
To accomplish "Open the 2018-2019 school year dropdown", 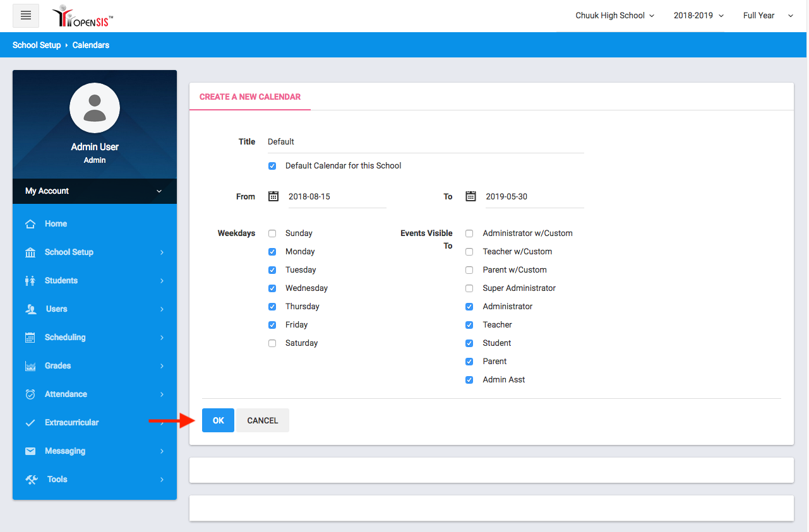I will [698, 16].
